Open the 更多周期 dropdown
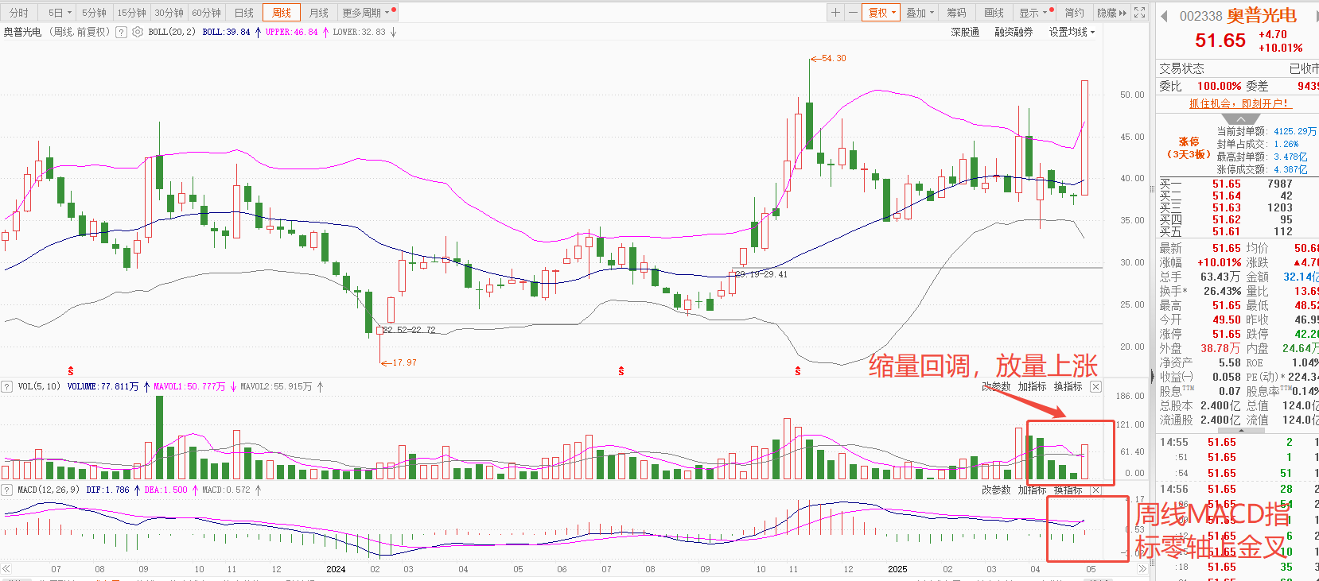 [x=366, y=13]
